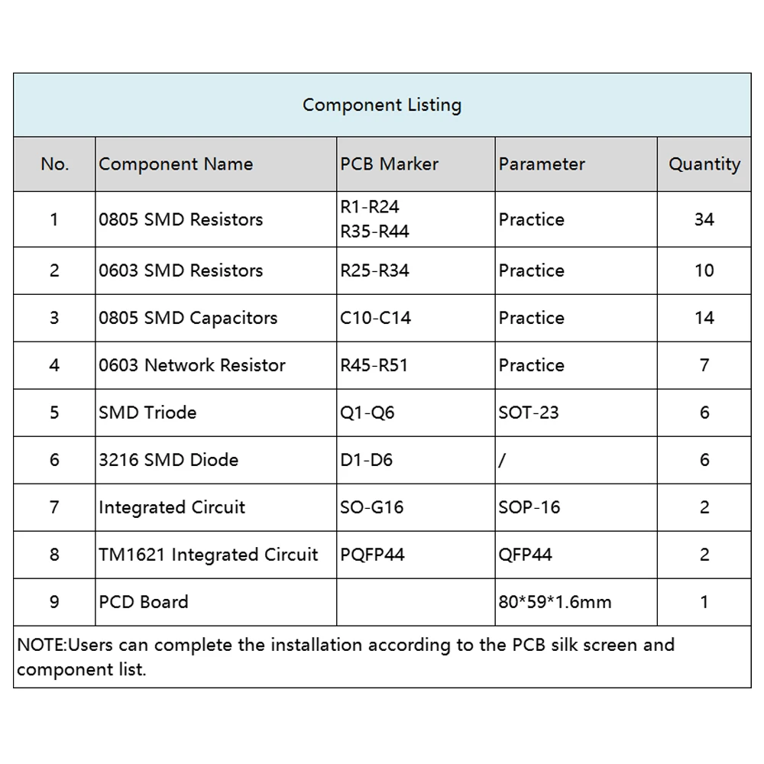The width and height of the screenshot is (764, 764).
Task: Click the PCB Marker column header
Action: [x=390, y=164]
